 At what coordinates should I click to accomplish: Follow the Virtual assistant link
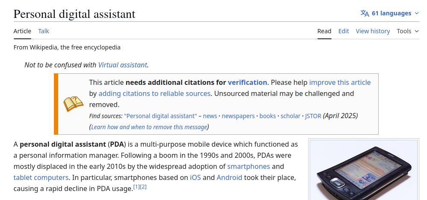pos(122,65)
